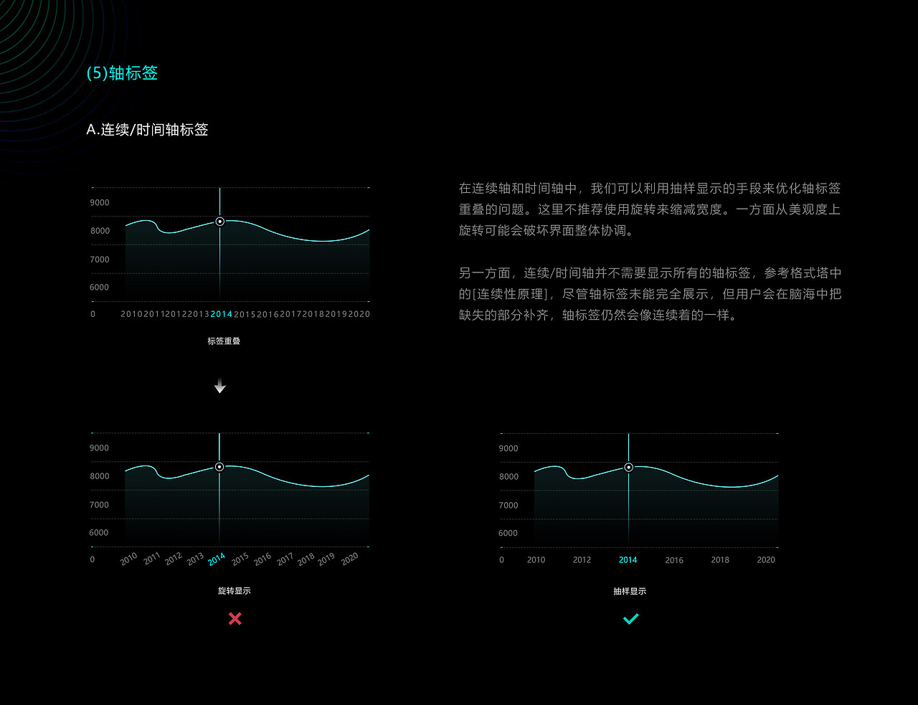Click rotated 2017 label in 旋转显示 chart
Viewport: 918px width, 705px height.
coord(285,559)
